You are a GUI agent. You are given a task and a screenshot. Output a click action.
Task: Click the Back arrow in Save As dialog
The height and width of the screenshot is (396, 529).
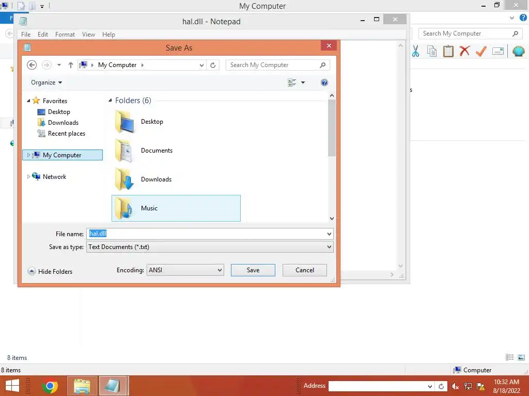pyautogui.click(x=32, y=65)
